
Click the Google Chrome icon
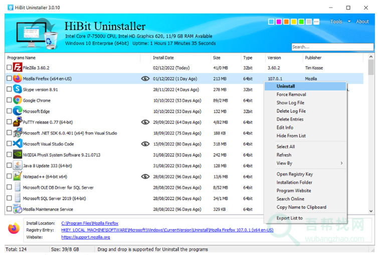click(x=18, y=100)
